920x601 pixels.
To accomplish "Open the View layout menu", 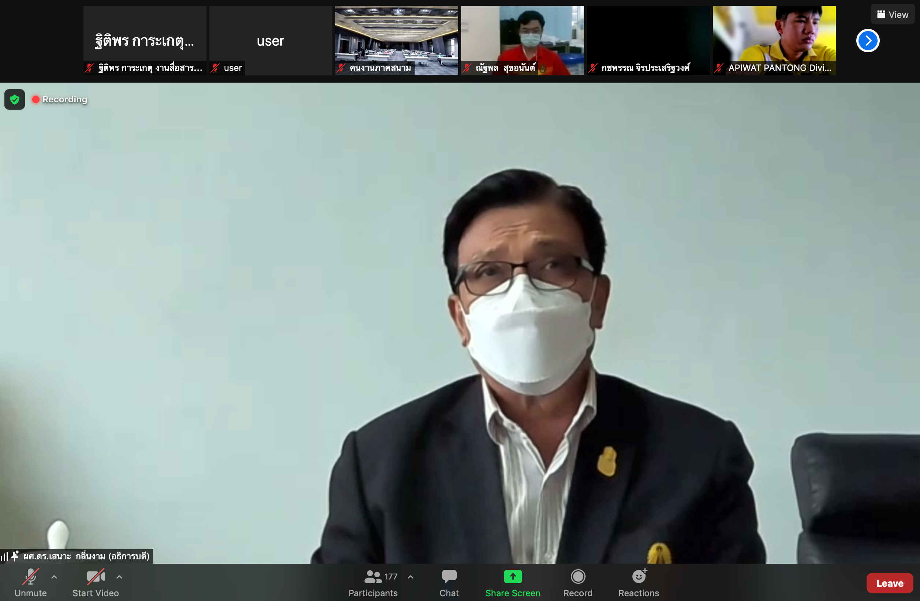I will (x=893, y=15).
